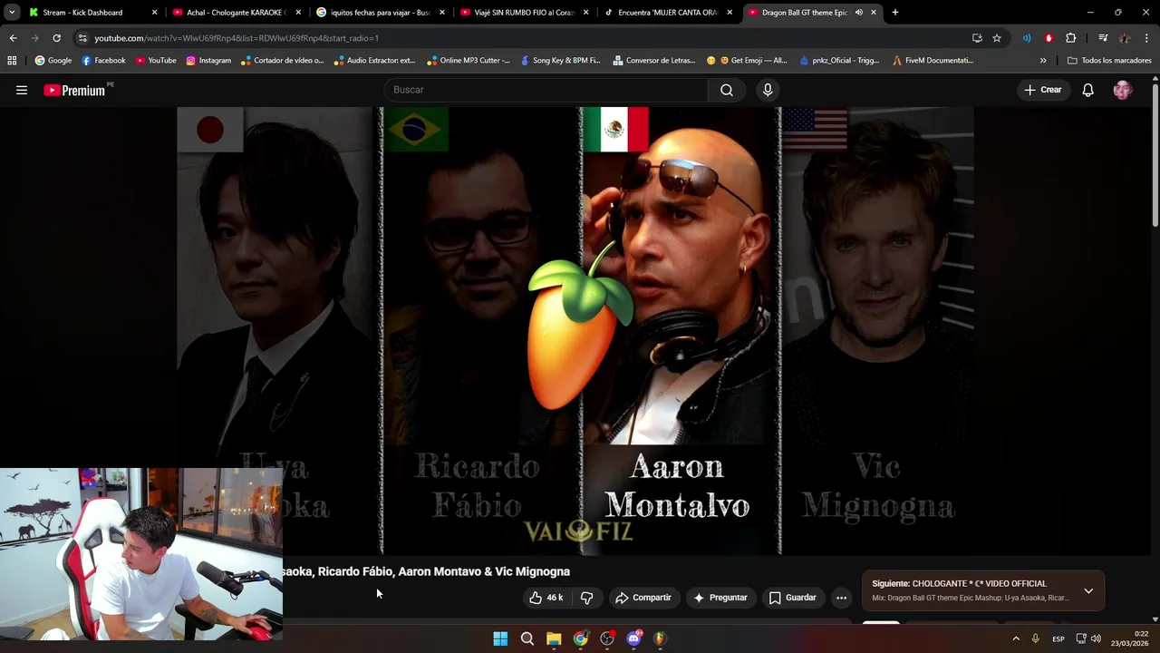Open a new browser tab with plus
The width and height of the screenshot is (1160, 653).
tap(895, 13)
